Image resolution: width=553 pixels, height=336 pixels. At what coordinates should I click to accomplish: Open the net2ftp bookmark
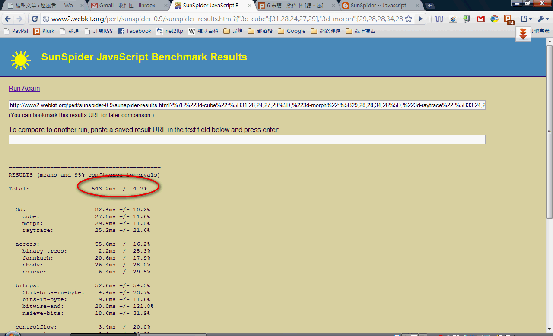pos(170,31)
